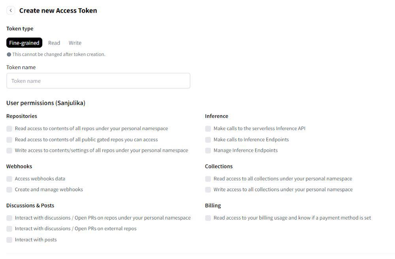395x259 pixels.
Task: Enable discussions on external repos option
Action: click(x=9, y=229)
